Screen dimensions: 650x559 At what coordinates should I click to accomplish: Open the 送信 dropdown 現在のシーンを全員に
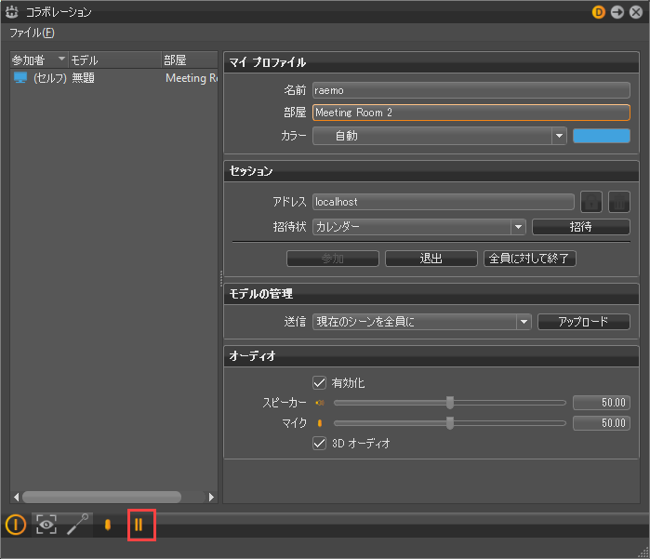[x=422, y=322]
